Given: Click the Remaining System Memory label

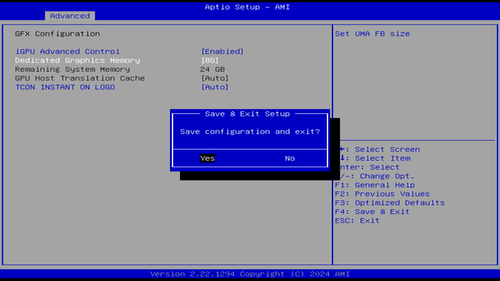Looking at the screenshot, I should 72,69.
